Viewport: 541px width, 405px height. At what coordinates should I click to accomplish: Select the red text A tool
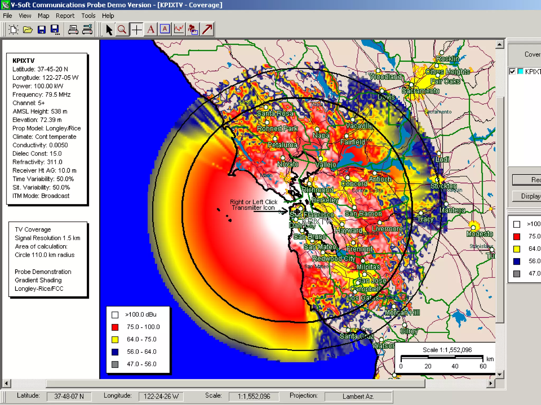click(151, 29)
